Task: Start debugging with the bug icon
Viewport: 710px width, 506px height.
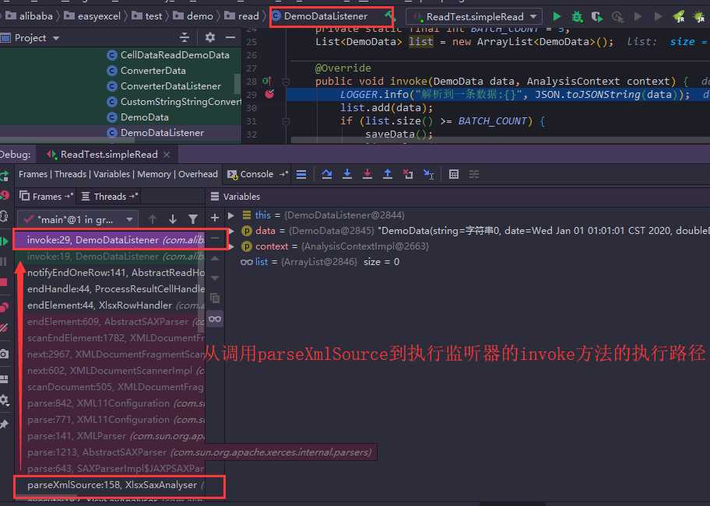Action: (577, 17)
